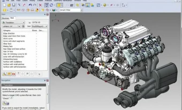The height and width of the screenshot is (110, 182).
Task: Toggle pin on the Navigation panel
Action: [45, 80]
